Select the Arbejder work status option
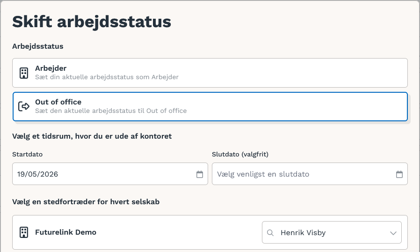Image resolution: width=420 pixels, height=252 pixels. [x=210, y=73]
